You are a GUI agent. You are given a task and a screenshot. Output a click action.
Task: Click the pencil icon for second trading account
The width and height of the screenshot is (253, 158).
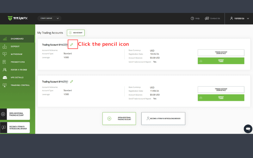tap(71, 82)
